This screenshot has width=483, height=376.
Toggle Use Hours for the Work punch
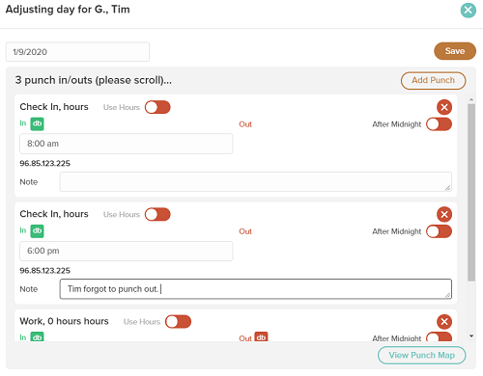(x=178, y=321)
